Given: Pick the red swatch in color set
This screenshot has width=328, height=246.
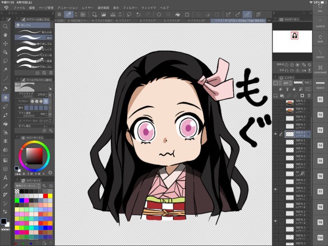Looking at the screenshot, I should point(45,196).
